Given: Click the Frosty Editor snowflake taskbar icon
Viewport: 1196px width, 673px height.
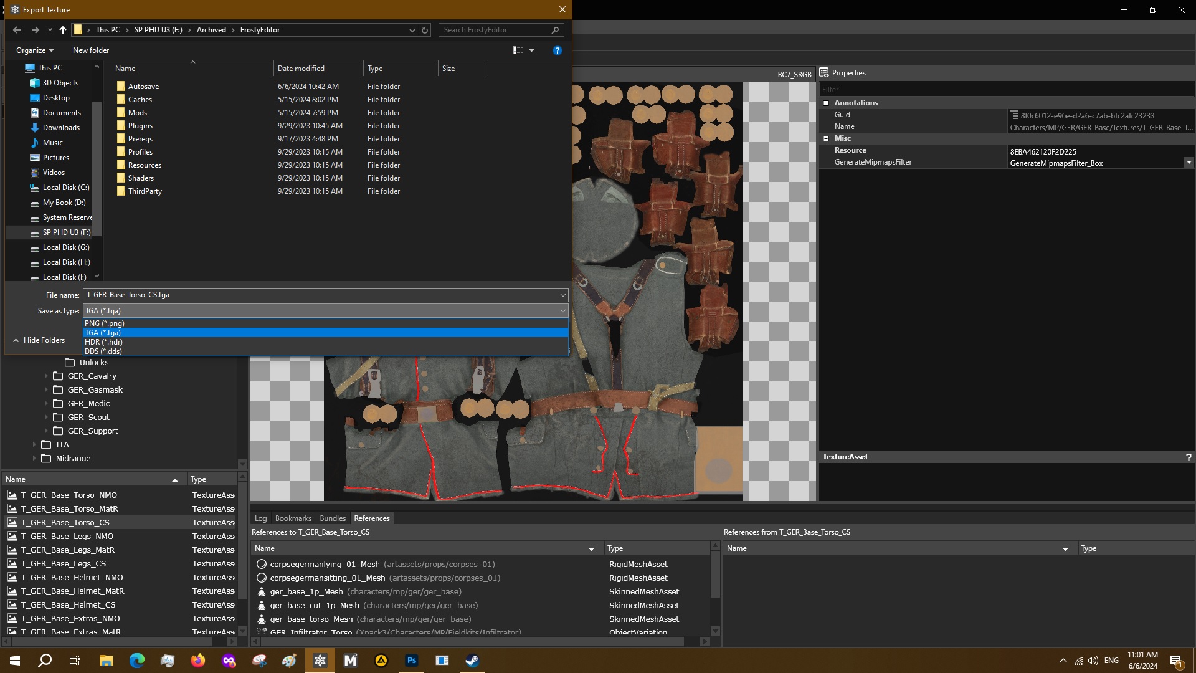Looking at the screenshot, I should pyautogui.click(x=320, y=661).
